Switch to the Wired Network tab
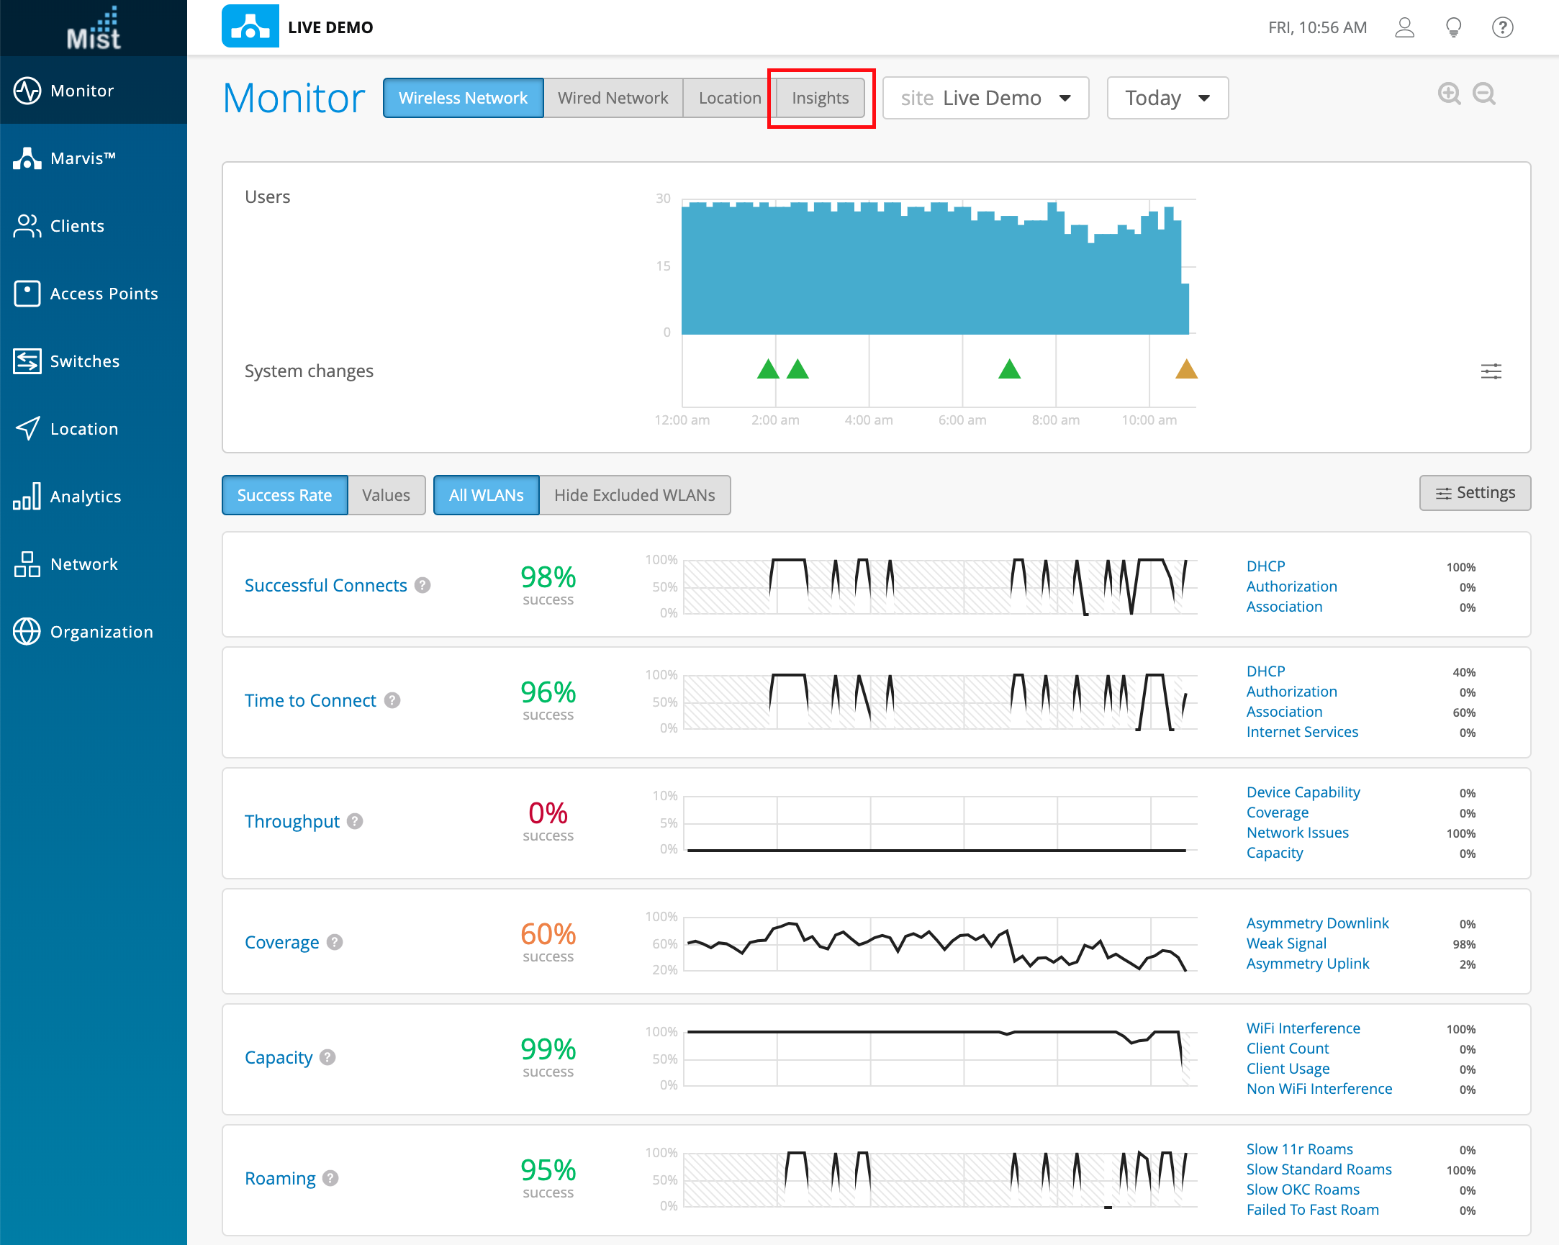This screenshot has width=1559, height=1245. click(613, 99)
